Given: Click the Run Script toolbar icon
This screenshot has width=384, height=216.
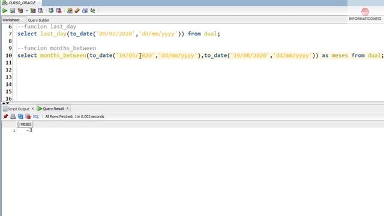Looking at the screenshot, I should pyautogui.click(x=13, y=11).
